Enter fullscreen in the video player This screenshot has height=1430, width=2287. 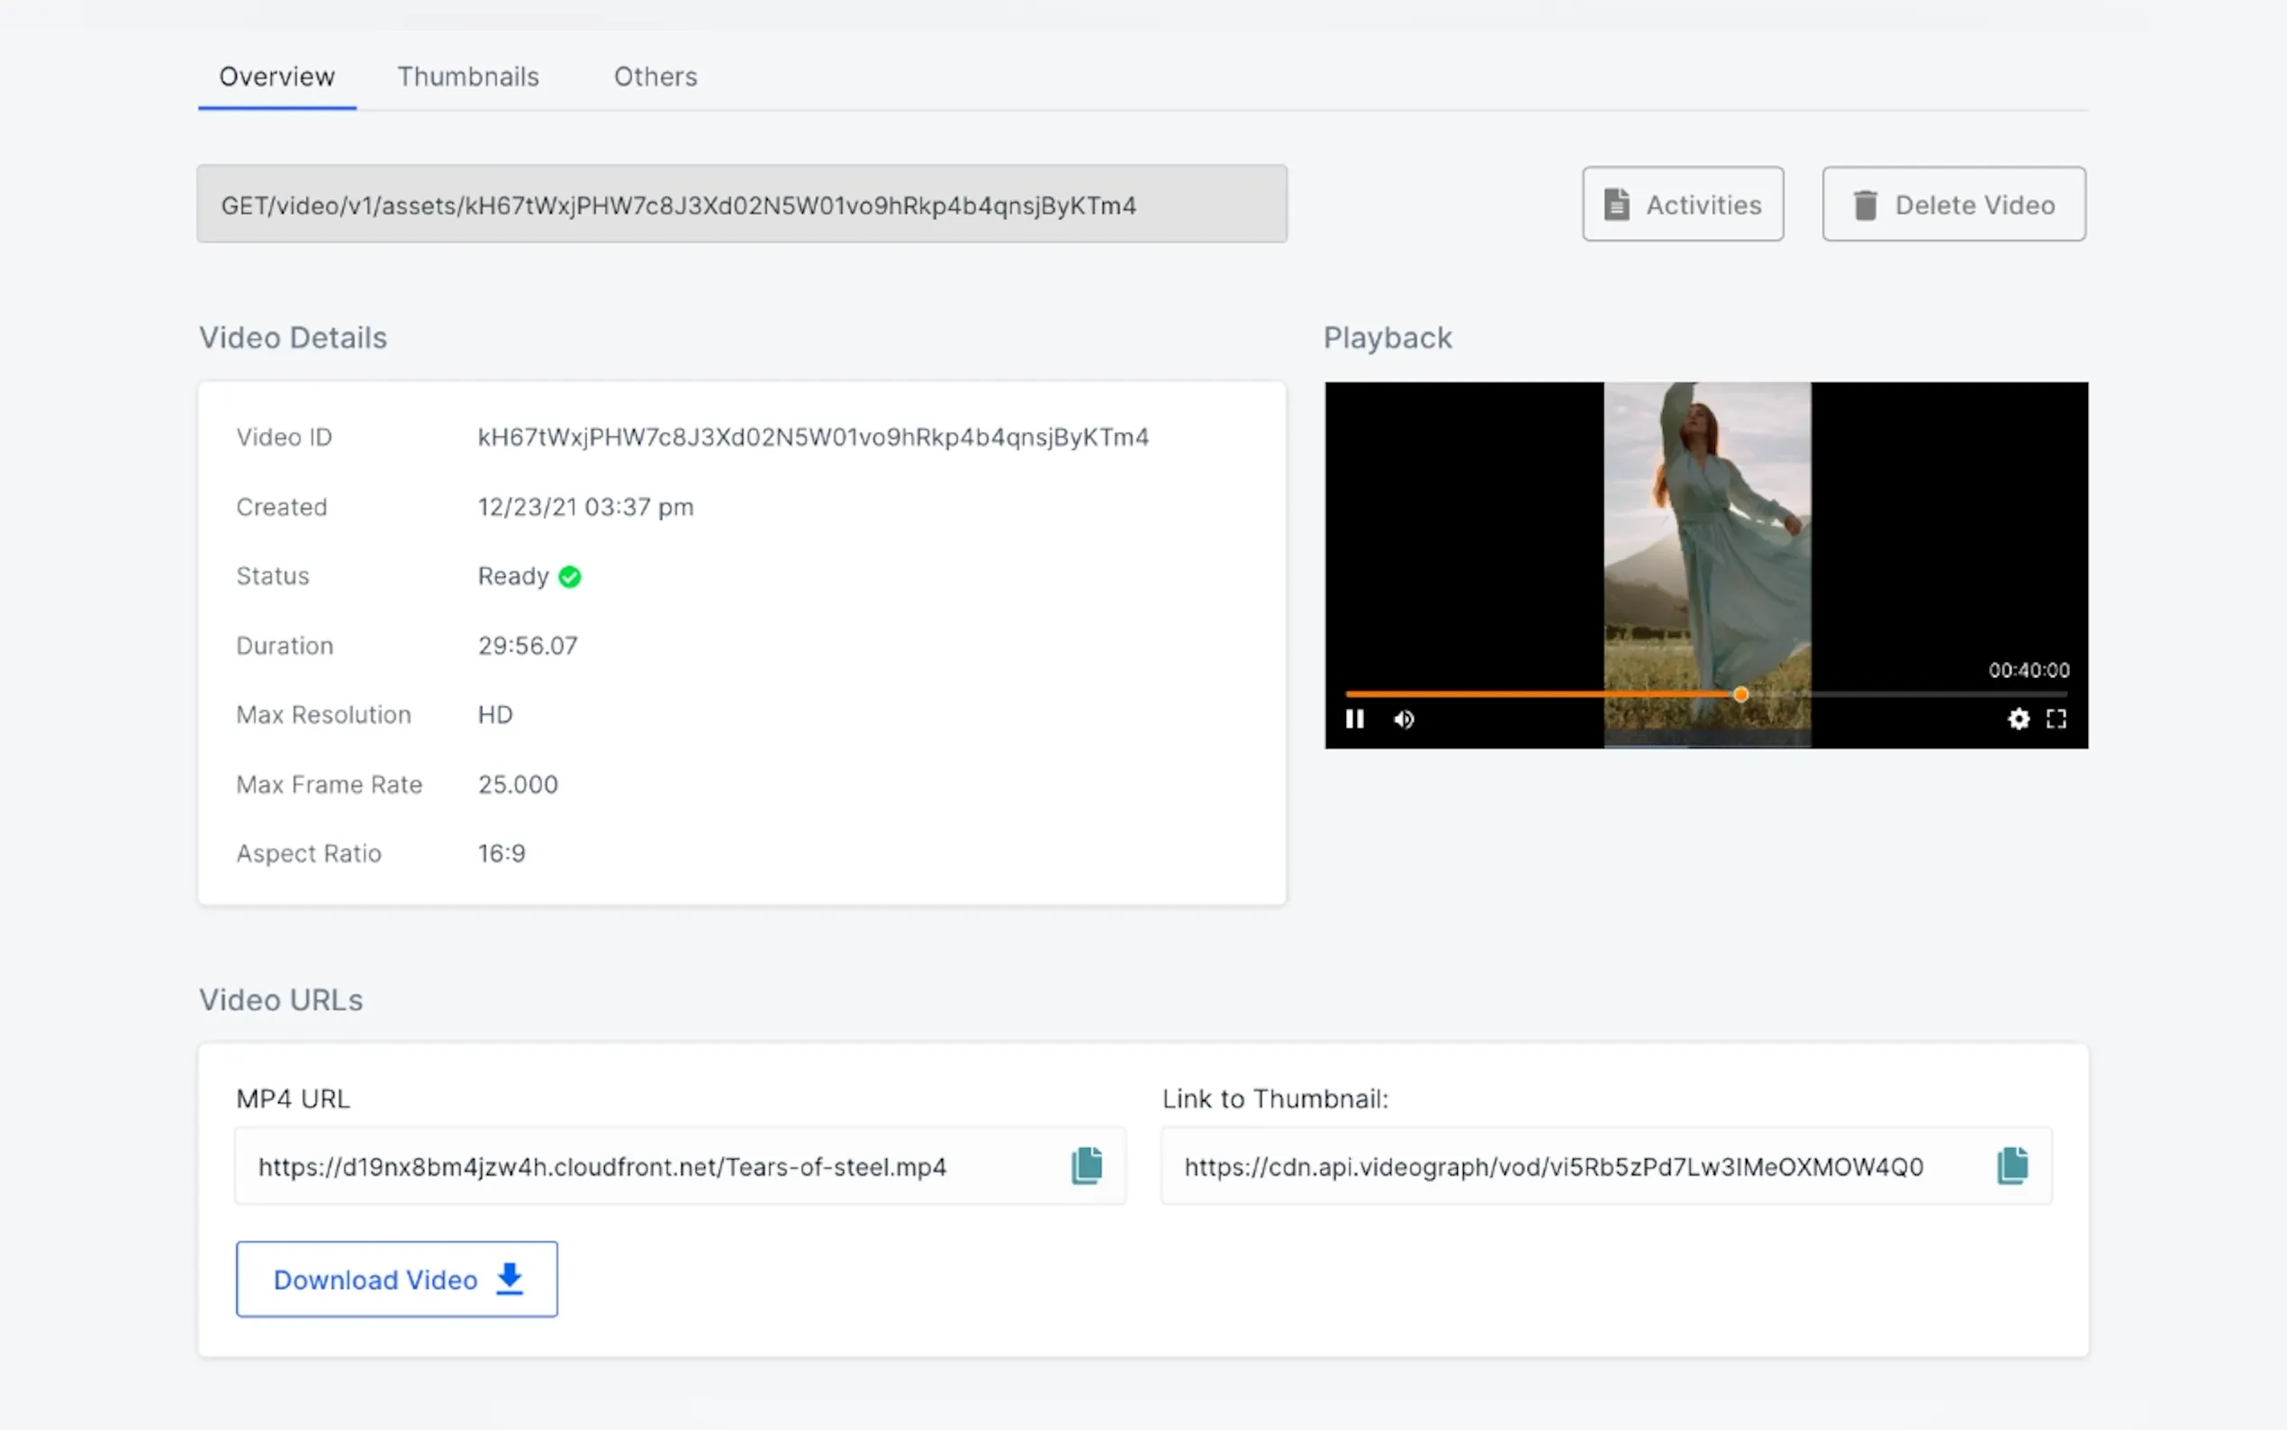pyautogui.click(x=2058, y=719)
